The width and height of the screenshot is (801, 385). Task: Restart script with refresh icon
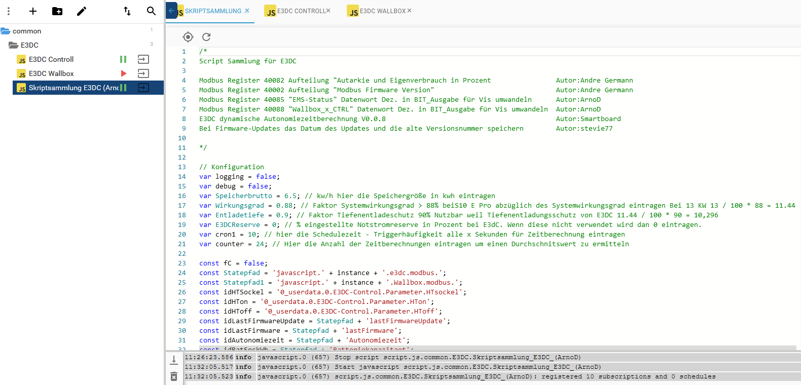(206, 37)
